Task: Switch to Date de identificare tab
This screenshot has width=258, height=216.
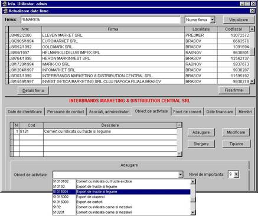Action: coord(25,112)
